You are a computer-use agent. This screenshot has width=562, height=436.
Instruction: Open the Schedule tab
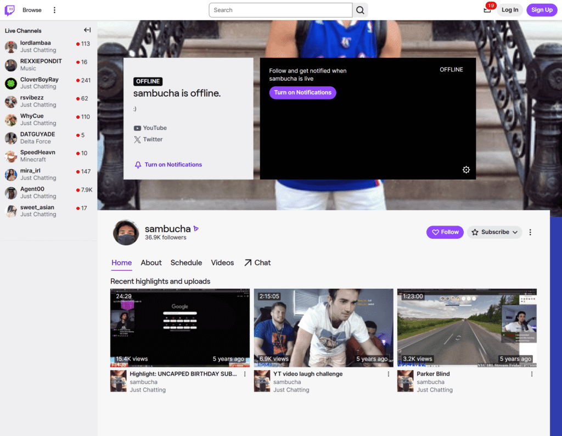click(x=186, y=262)
